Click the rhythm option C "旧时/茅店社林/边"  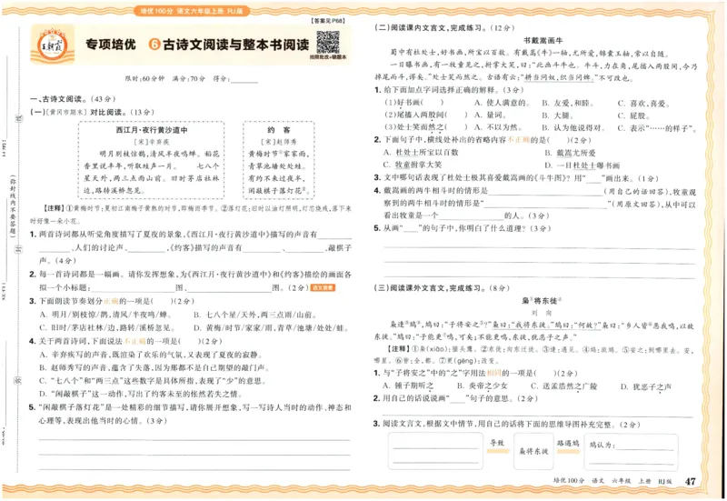107,328
